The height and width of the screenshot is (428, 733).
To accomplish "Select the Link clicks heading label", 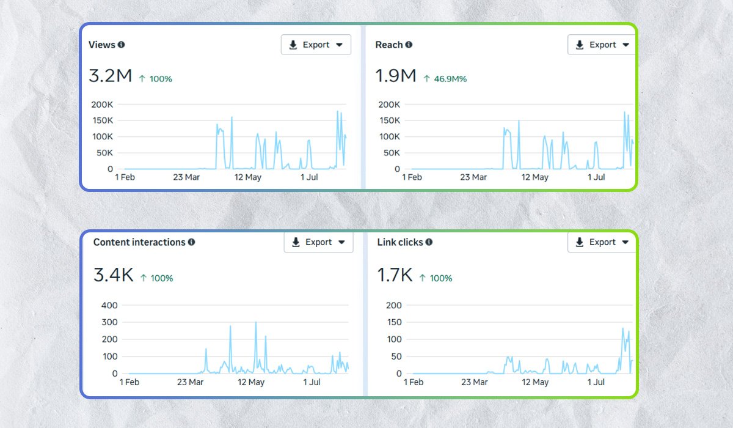I will [400, 242].
